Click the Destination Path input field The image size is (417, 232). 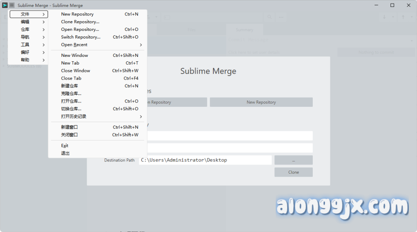(x=205, y=160)
